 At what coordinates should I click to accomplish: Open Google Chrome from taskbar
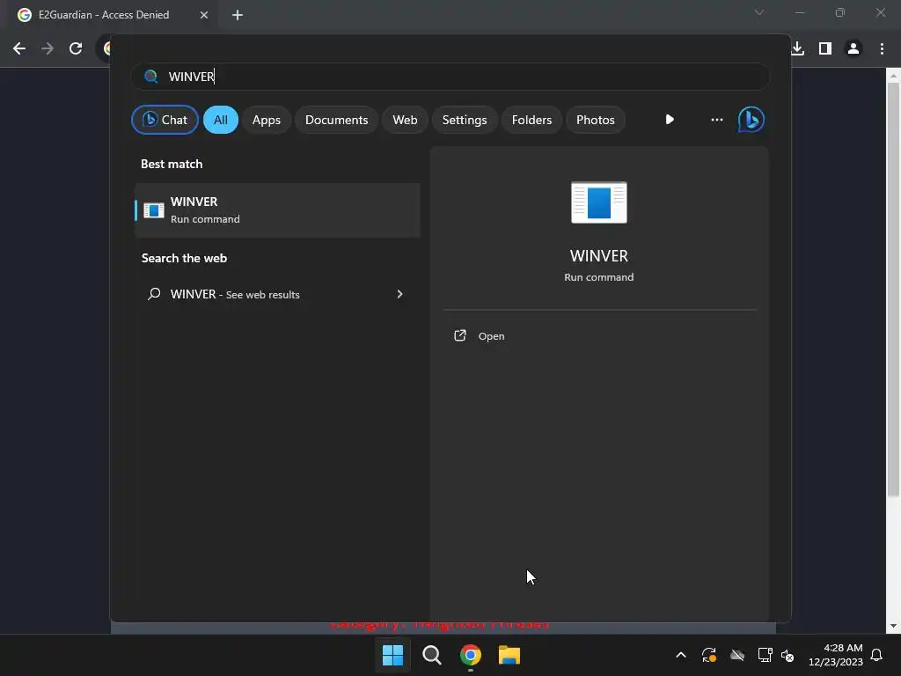click(471, 655)
